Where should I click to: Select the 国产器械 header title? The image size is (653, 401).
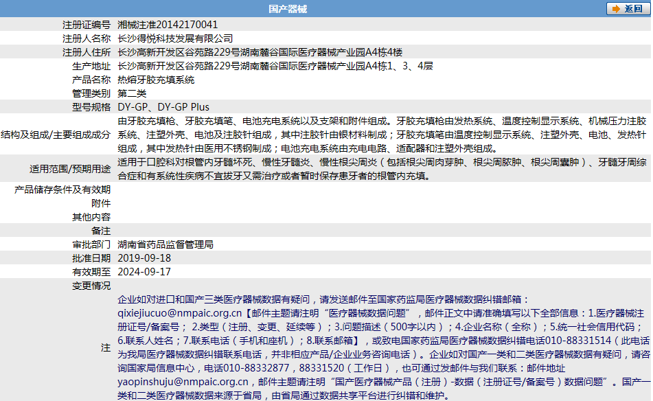[x=287, y=9]
